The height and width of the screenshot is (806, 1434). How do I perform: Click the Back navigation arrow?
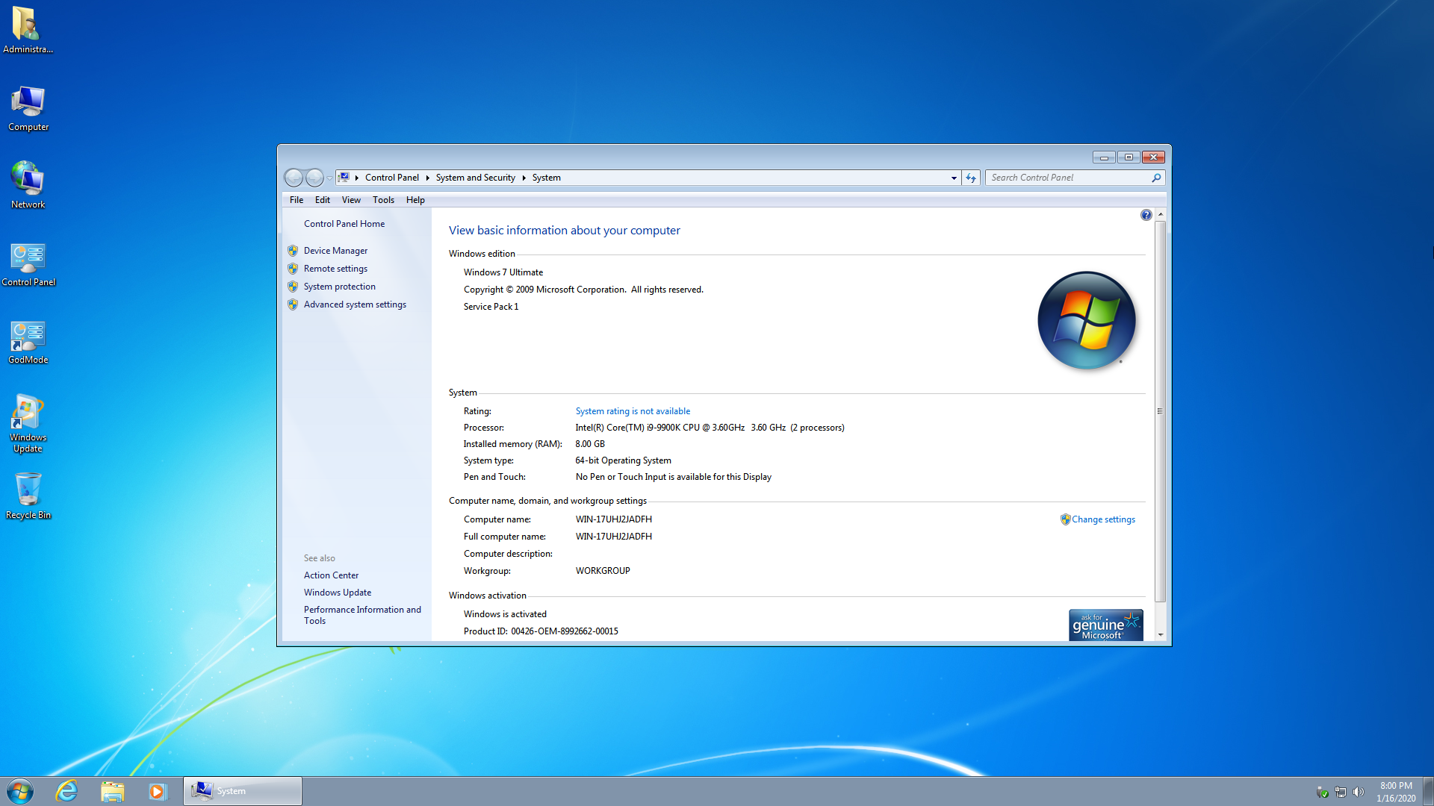[x=294, y=178]
